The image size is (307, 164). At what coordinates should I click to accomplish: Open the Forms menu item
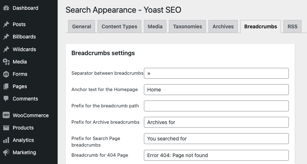[x=20, y=74]
